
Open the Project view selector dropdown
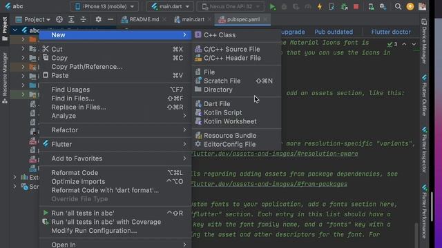32,19
